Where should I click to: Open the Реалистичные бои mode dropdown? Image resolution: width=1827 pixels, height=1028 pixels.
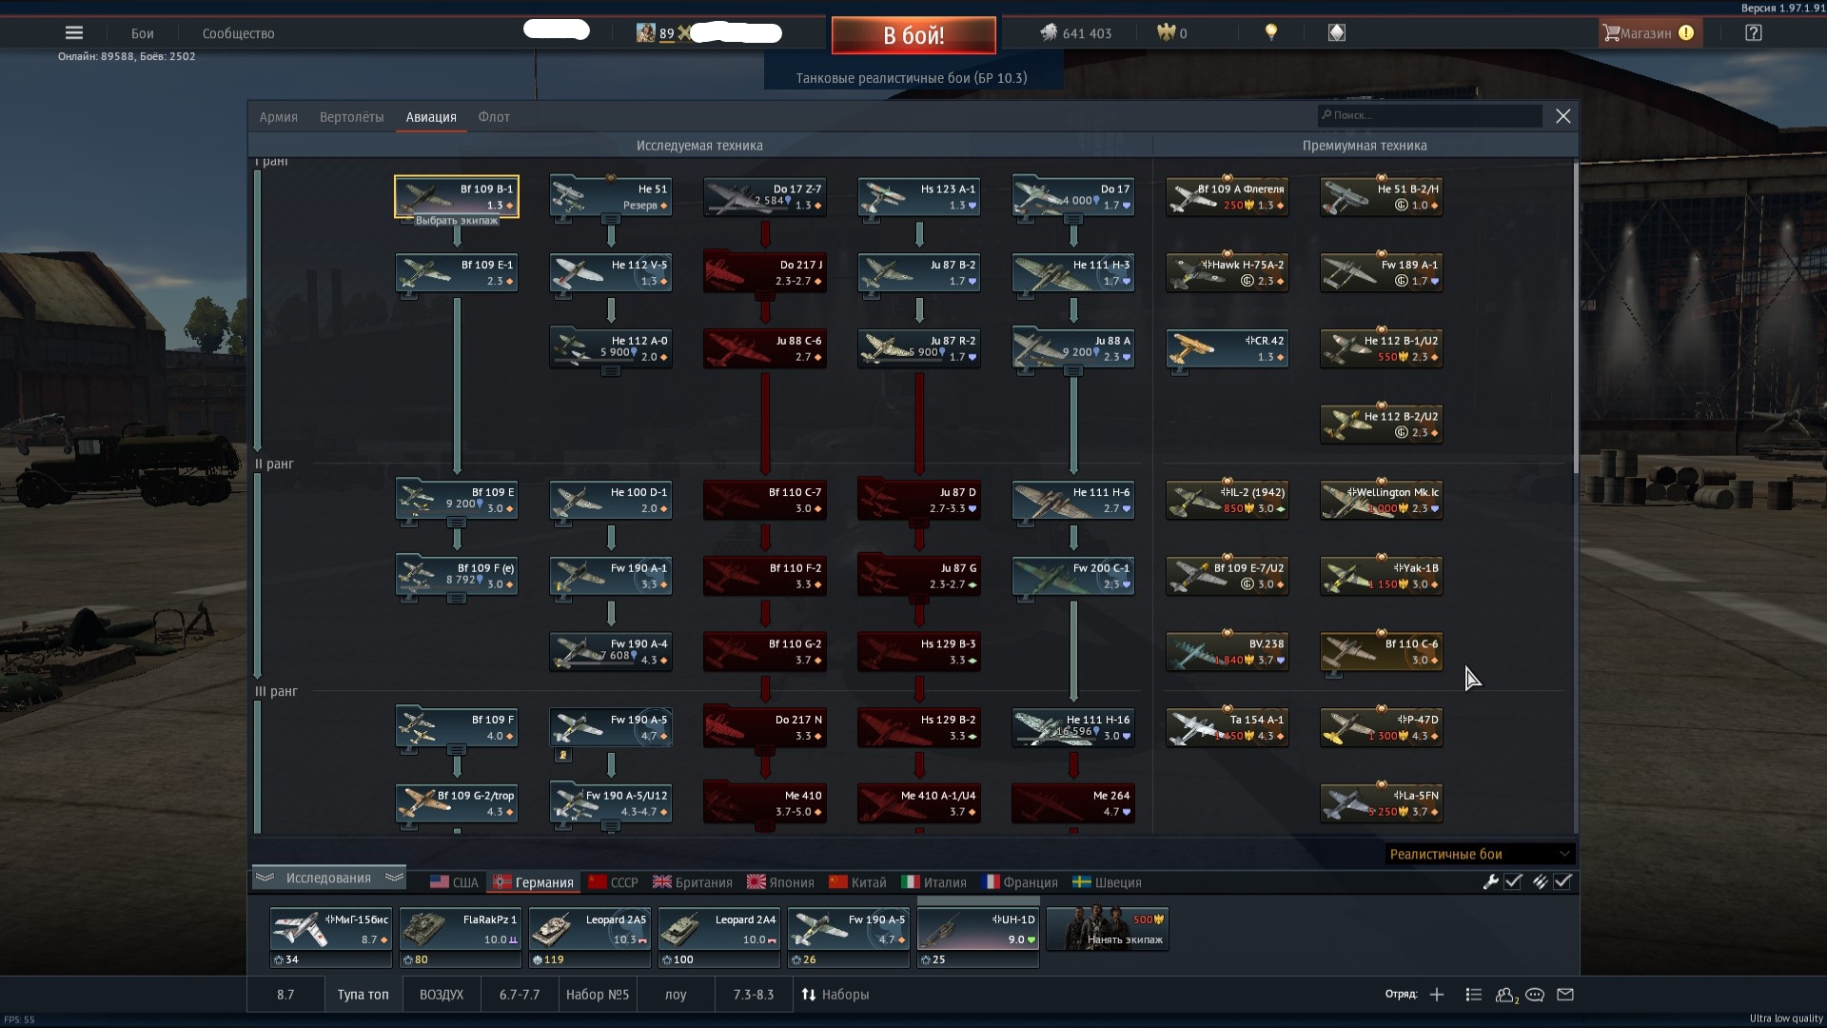coord(1480,854)
